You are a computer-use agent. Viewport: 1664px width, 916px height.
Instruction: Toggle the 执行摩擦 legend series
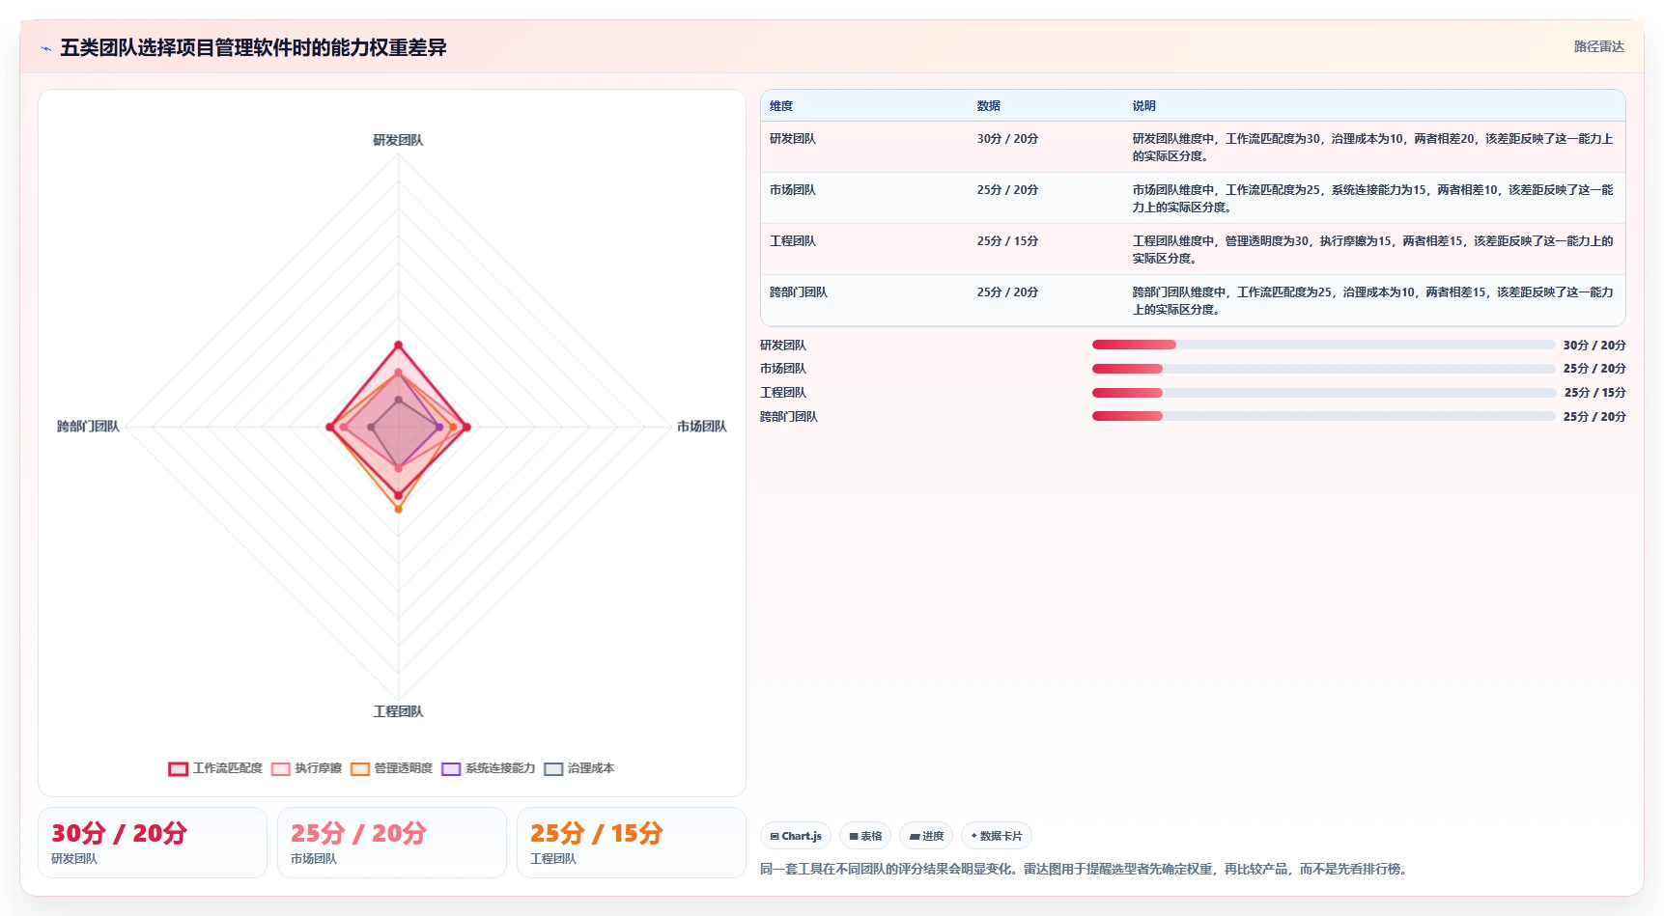point(307,768)
